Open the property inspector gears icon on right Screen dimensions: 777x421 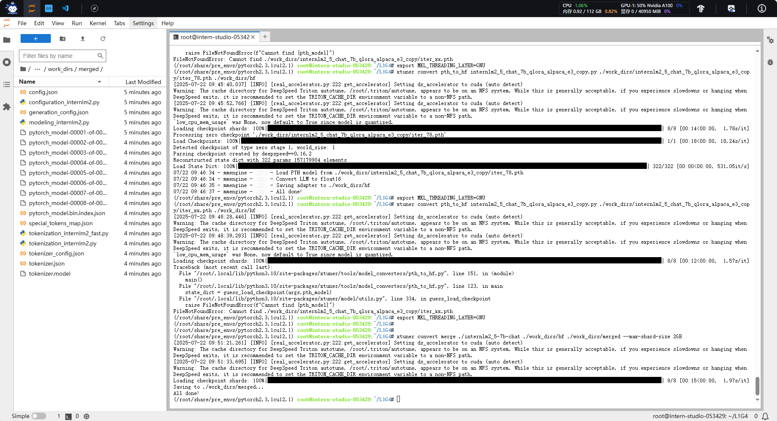pyautogui.click(x=770, y=40)
